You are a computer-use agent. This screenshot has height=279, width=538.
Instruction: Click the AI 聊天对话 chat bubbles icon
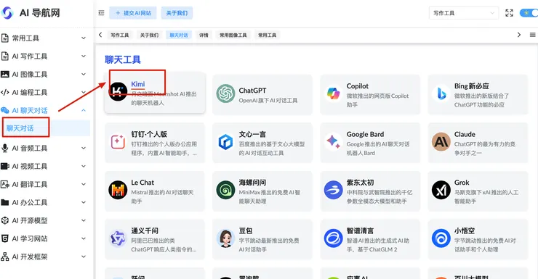click(5, 110)
